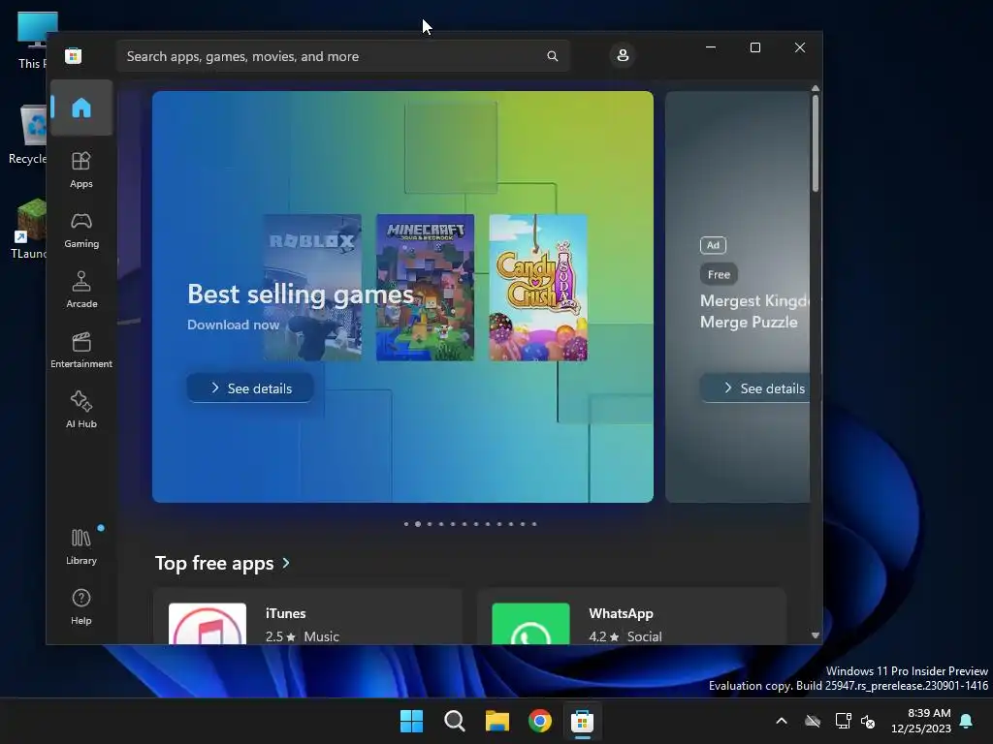
Task: Select the first carousel page dot
Action: coord(406,524)
